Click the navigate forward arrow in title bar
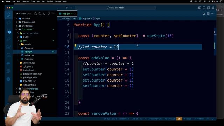This screenshot has height=126, width=224. [x=71, y=8]
